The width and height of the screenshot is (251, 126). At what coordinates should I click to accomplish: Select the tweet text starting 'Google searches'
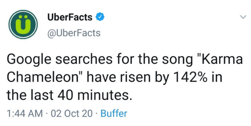tap(125, 77)
